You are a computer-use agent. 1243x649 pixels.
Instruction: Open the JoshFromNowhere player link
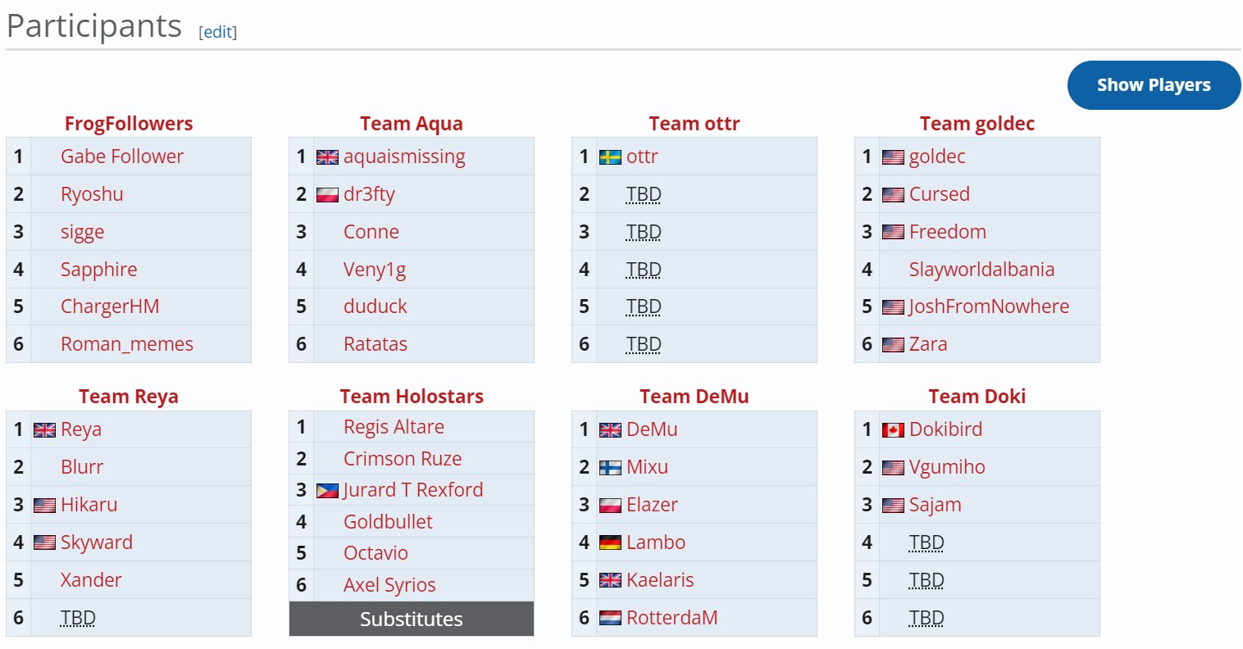tap(989, 306)
